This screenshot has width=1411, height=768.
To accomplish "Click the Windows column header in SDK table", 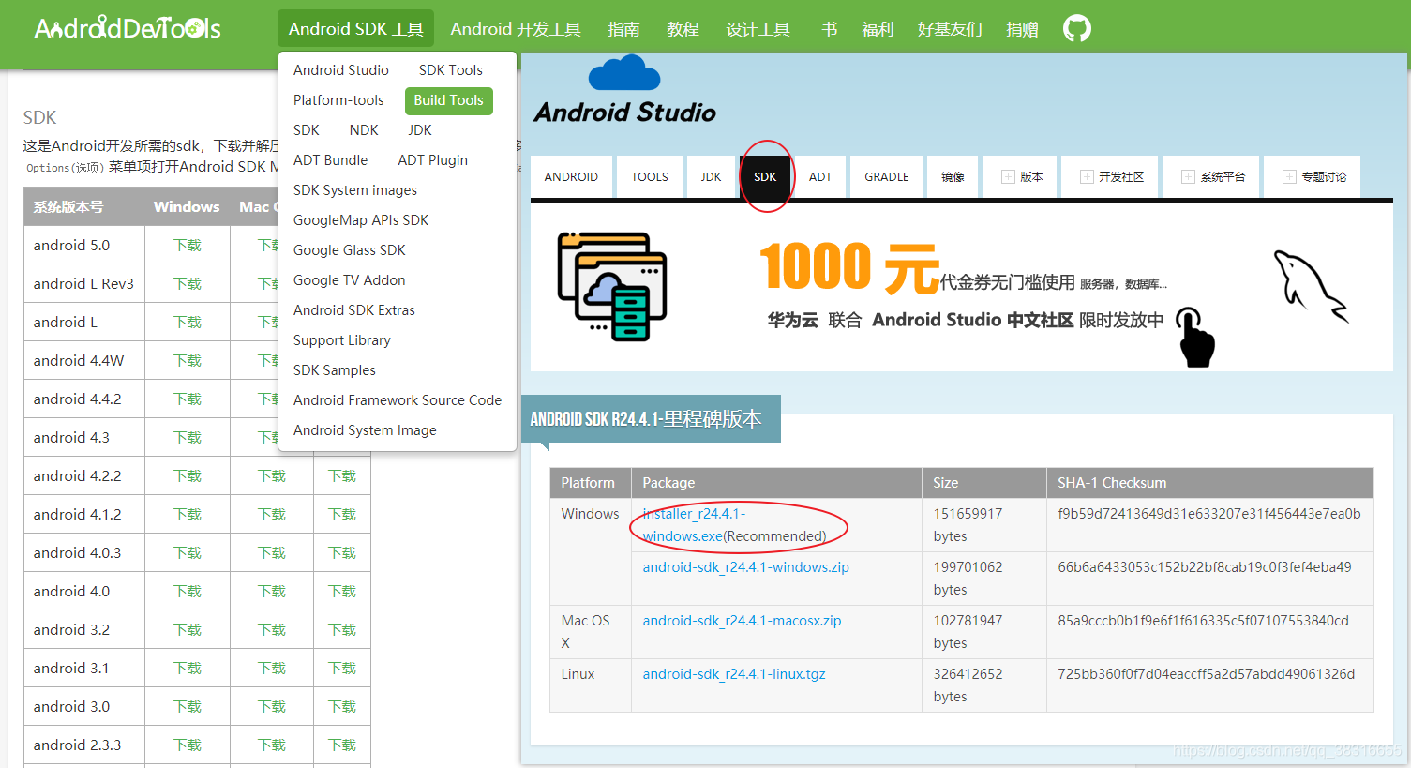I will (x=187, y=207).
